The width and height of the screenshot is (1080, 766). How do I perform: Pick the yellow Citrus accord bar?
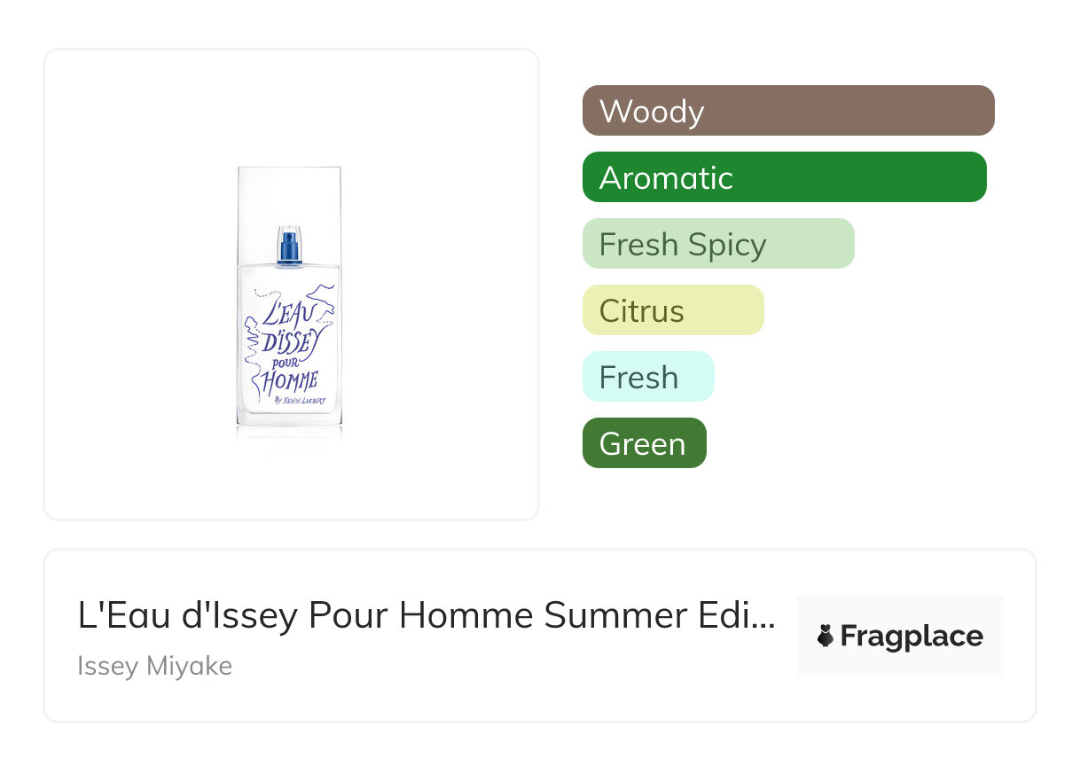tap(672, 310)
